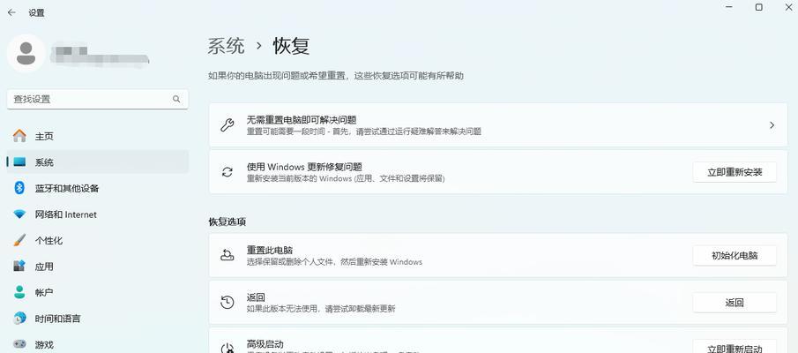This screenshot has width=798, height=353.
Task: Open the user account avatar
Action: click(26, 54)
